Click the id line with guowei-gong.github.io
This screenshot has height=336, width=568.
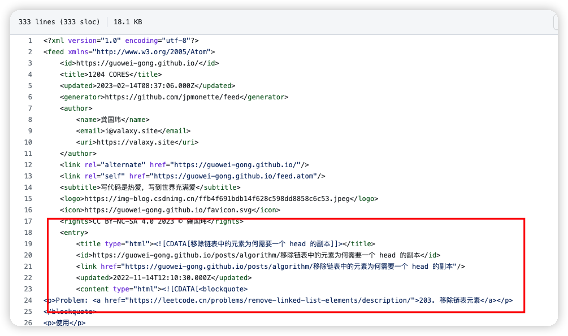click(140, 63)
